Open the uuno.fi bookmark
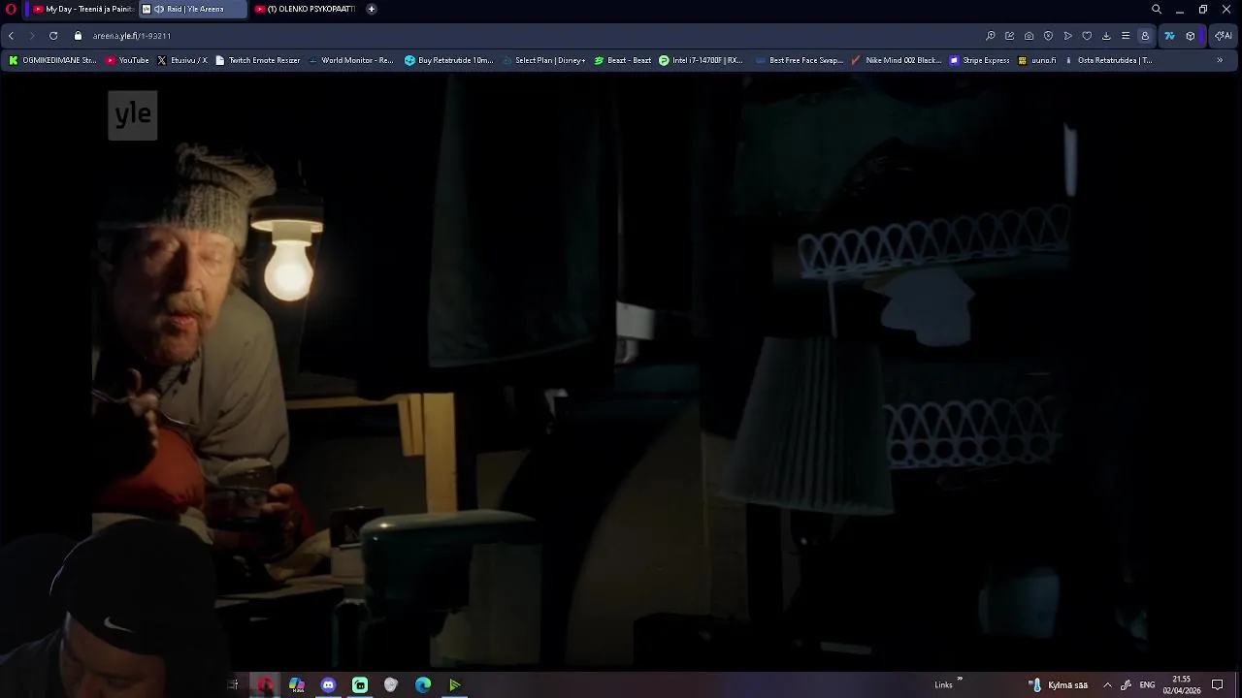Viewport: 1242px width, 698px height. point(1036,60)
